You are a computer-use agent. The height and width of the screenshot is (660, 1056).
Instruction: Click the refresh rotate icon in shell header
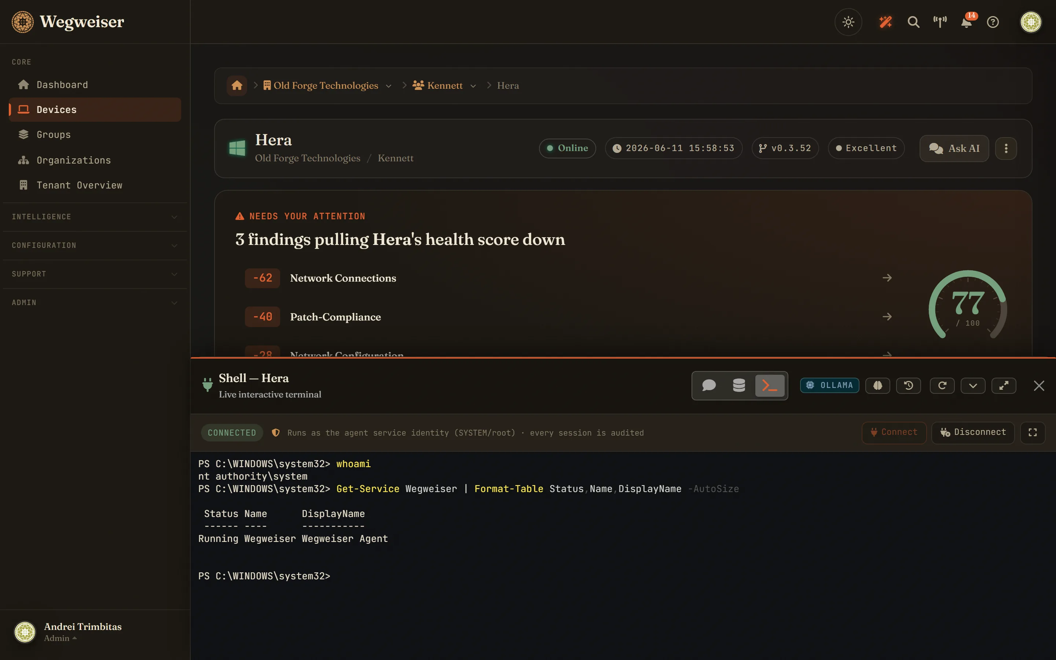click(x=942, y=385)
